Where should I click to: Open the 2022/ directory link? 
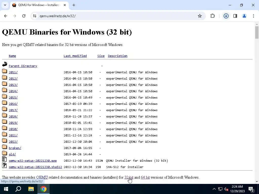pos(13,142)
